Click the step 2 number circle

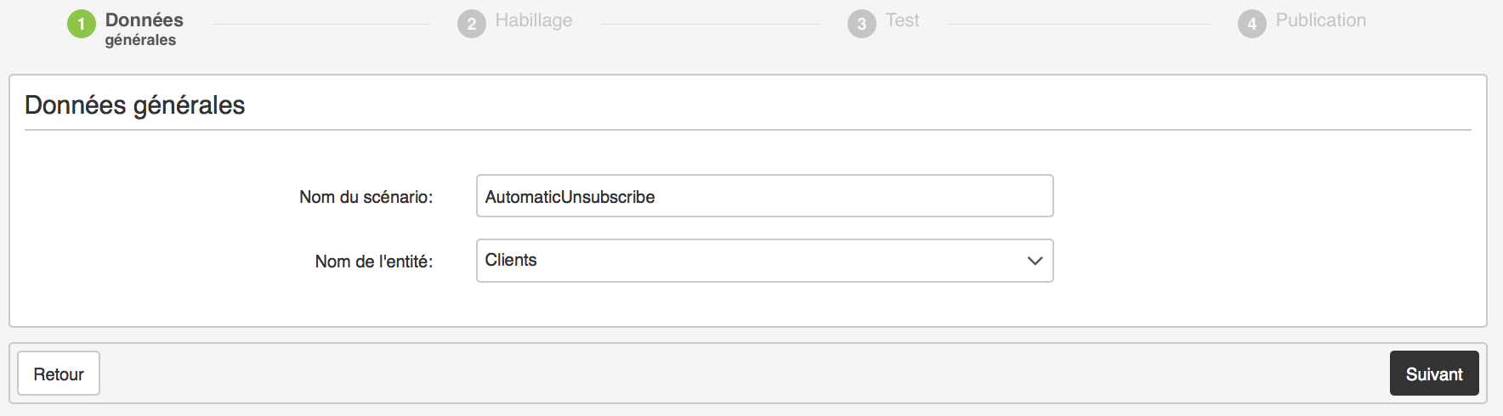(472, 24)
